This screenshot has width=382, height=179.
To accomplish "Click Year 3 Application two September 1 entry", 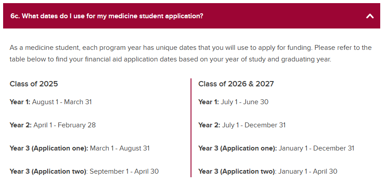I will [x=84, y=171].
